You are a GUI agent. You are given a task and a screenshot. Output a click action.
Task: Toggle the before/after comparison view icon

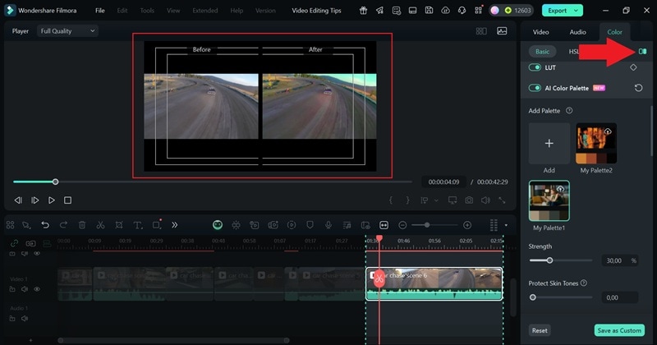point(642,51)
